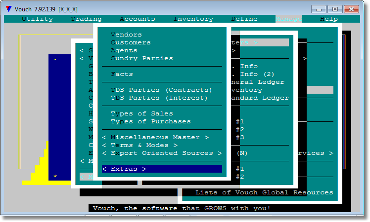Select Standard Ledger in background menu
370x222 pixels.
pyautogui.click(x=260, y=98)
